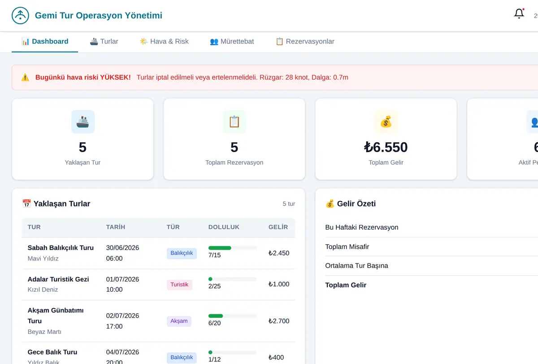Select the Adalar Turistik Gezi row title
Image resolution: width=538 pixels, height=364 pixels.
click(58, 279)
